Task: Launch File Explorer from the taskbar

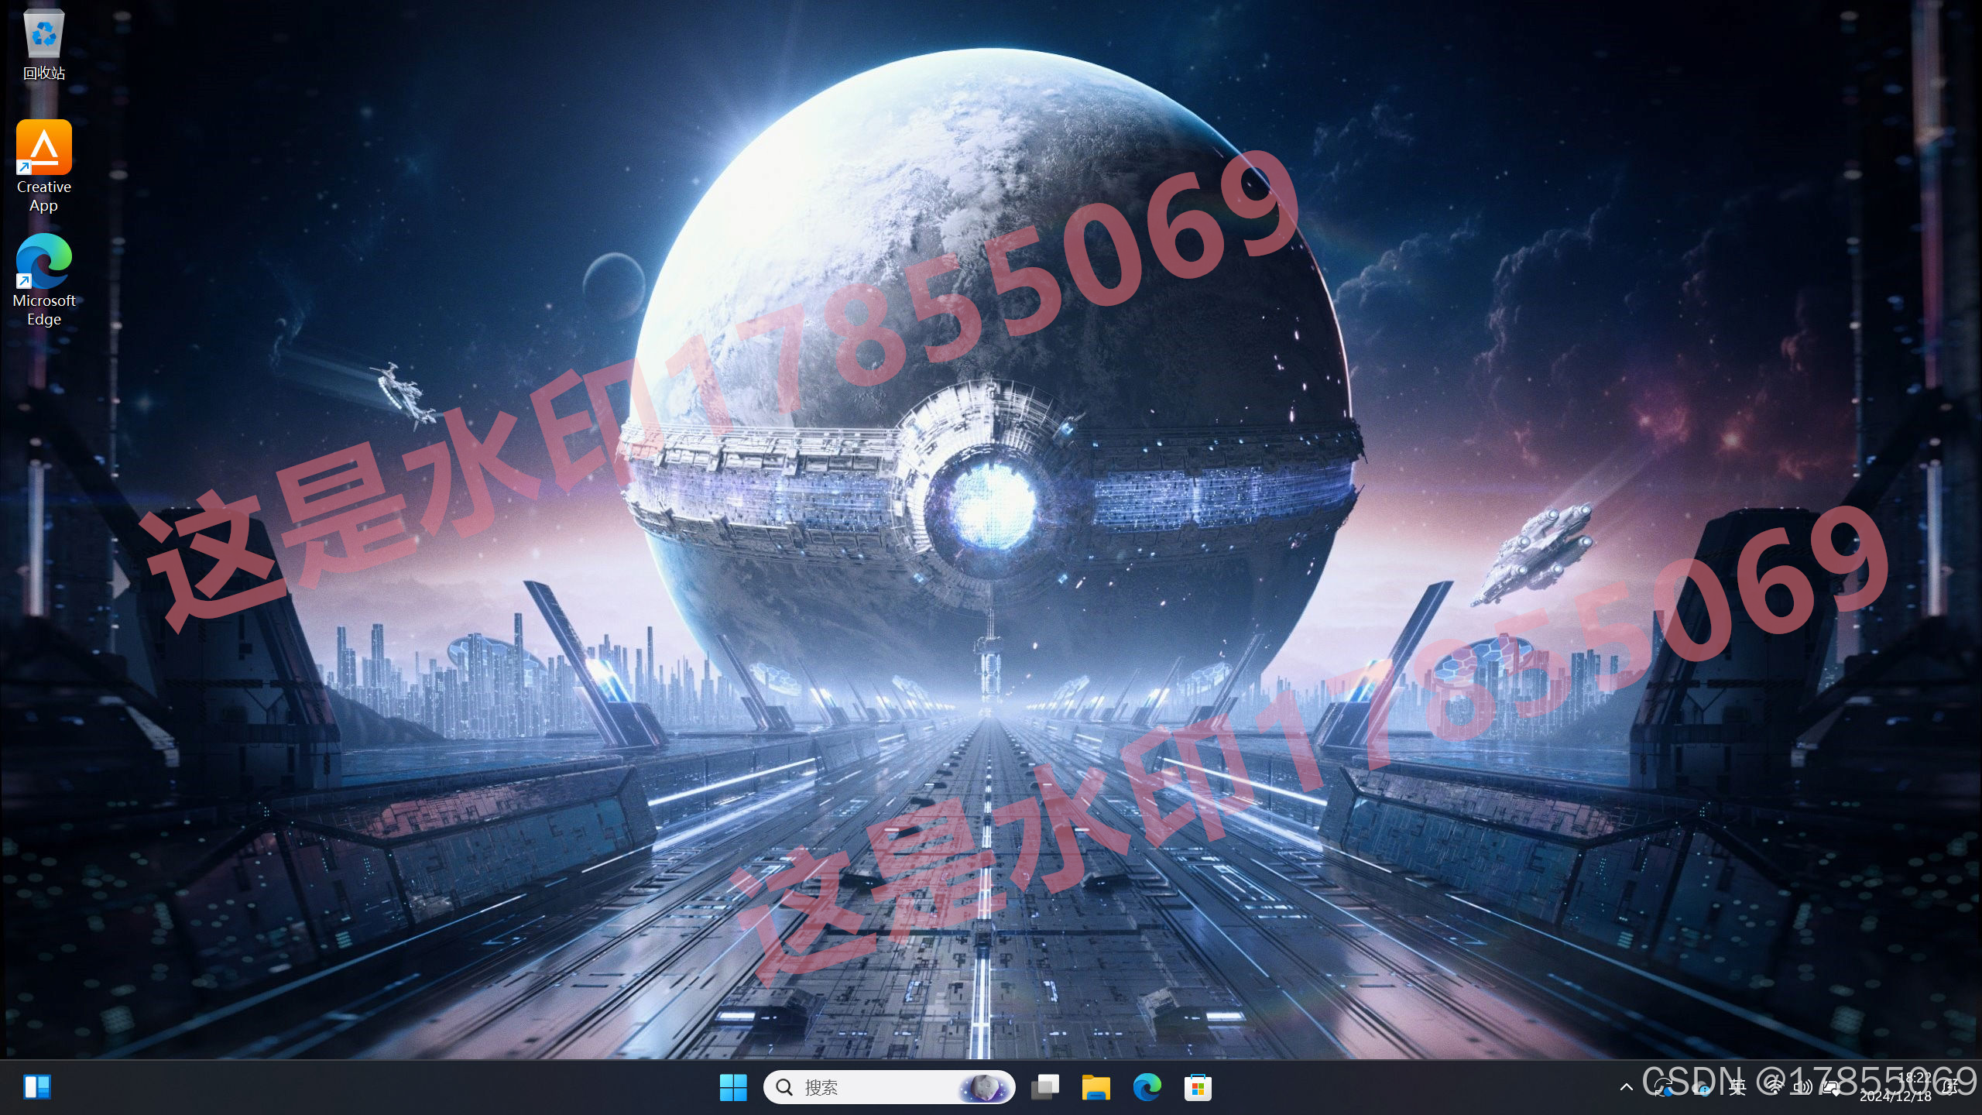Action: tap(1096, 1087)
